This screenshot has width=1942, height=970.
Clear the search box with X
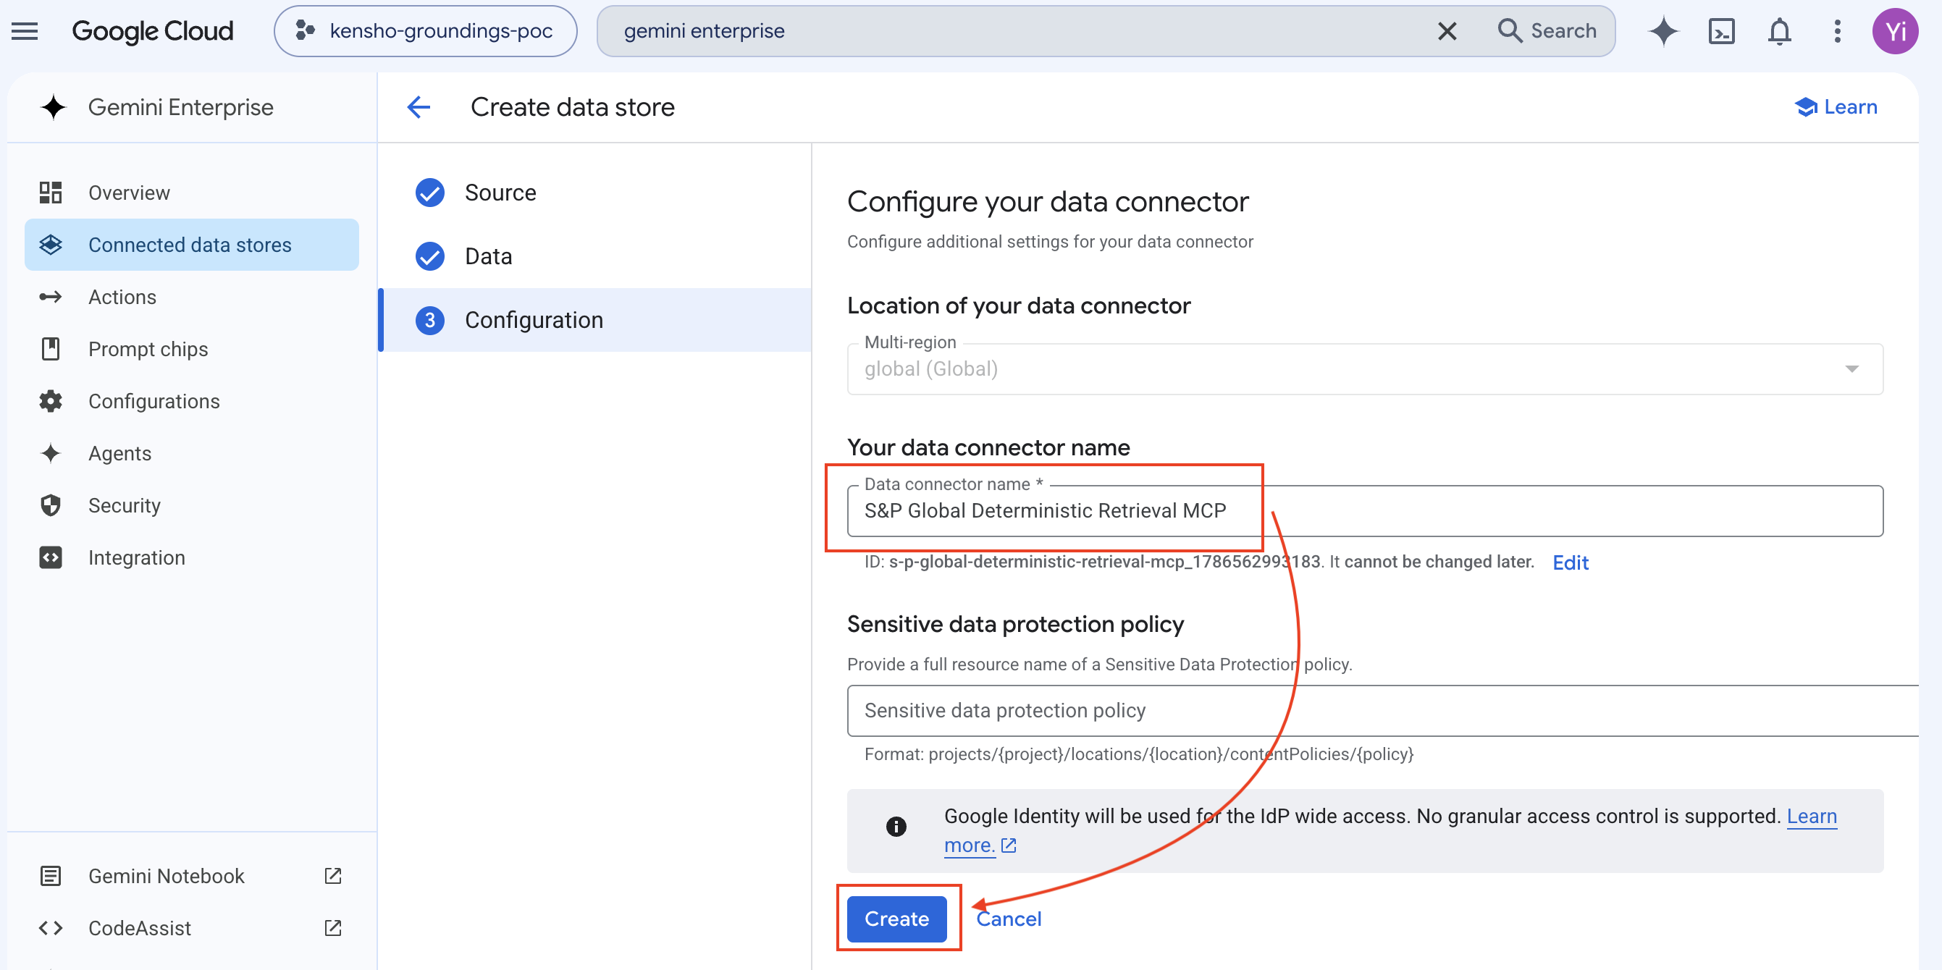(x=1447, y=31)
